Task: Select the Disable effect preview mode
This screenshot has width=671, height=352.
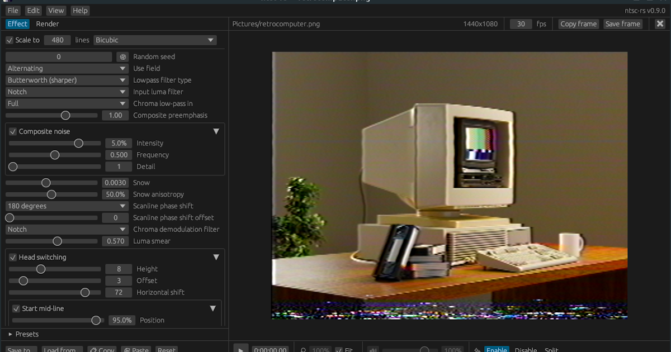Action: [526, 350]
